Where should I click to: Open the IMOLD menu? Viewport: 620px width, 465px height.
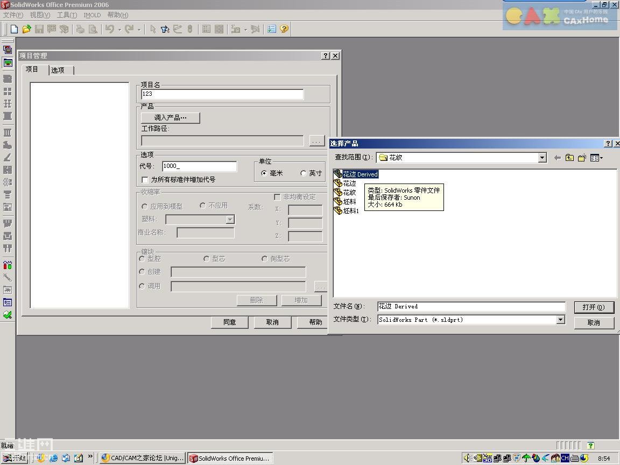(92, 15)
